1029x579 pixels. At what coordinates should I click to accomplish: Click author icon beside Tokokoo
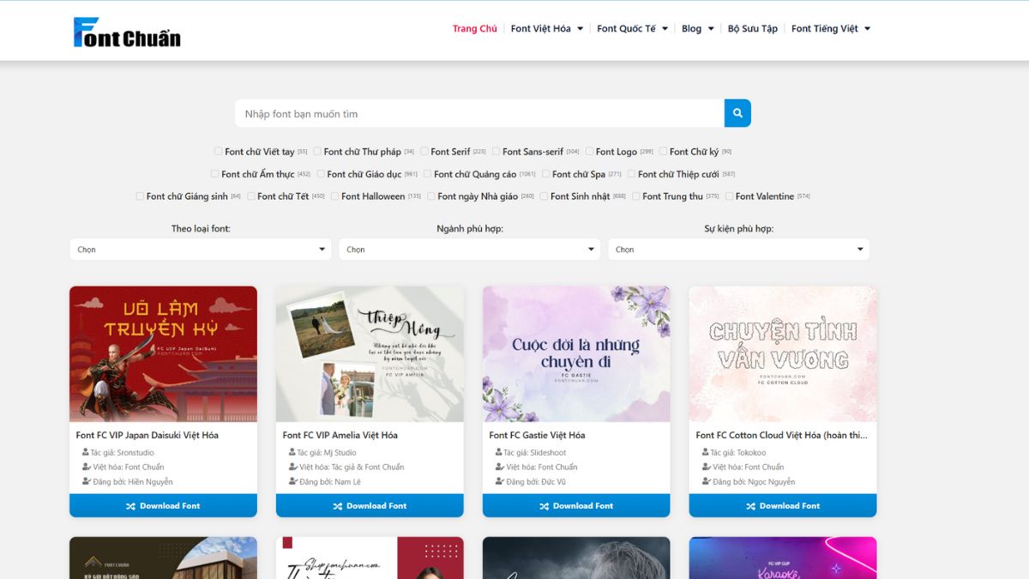click(706, 452)
